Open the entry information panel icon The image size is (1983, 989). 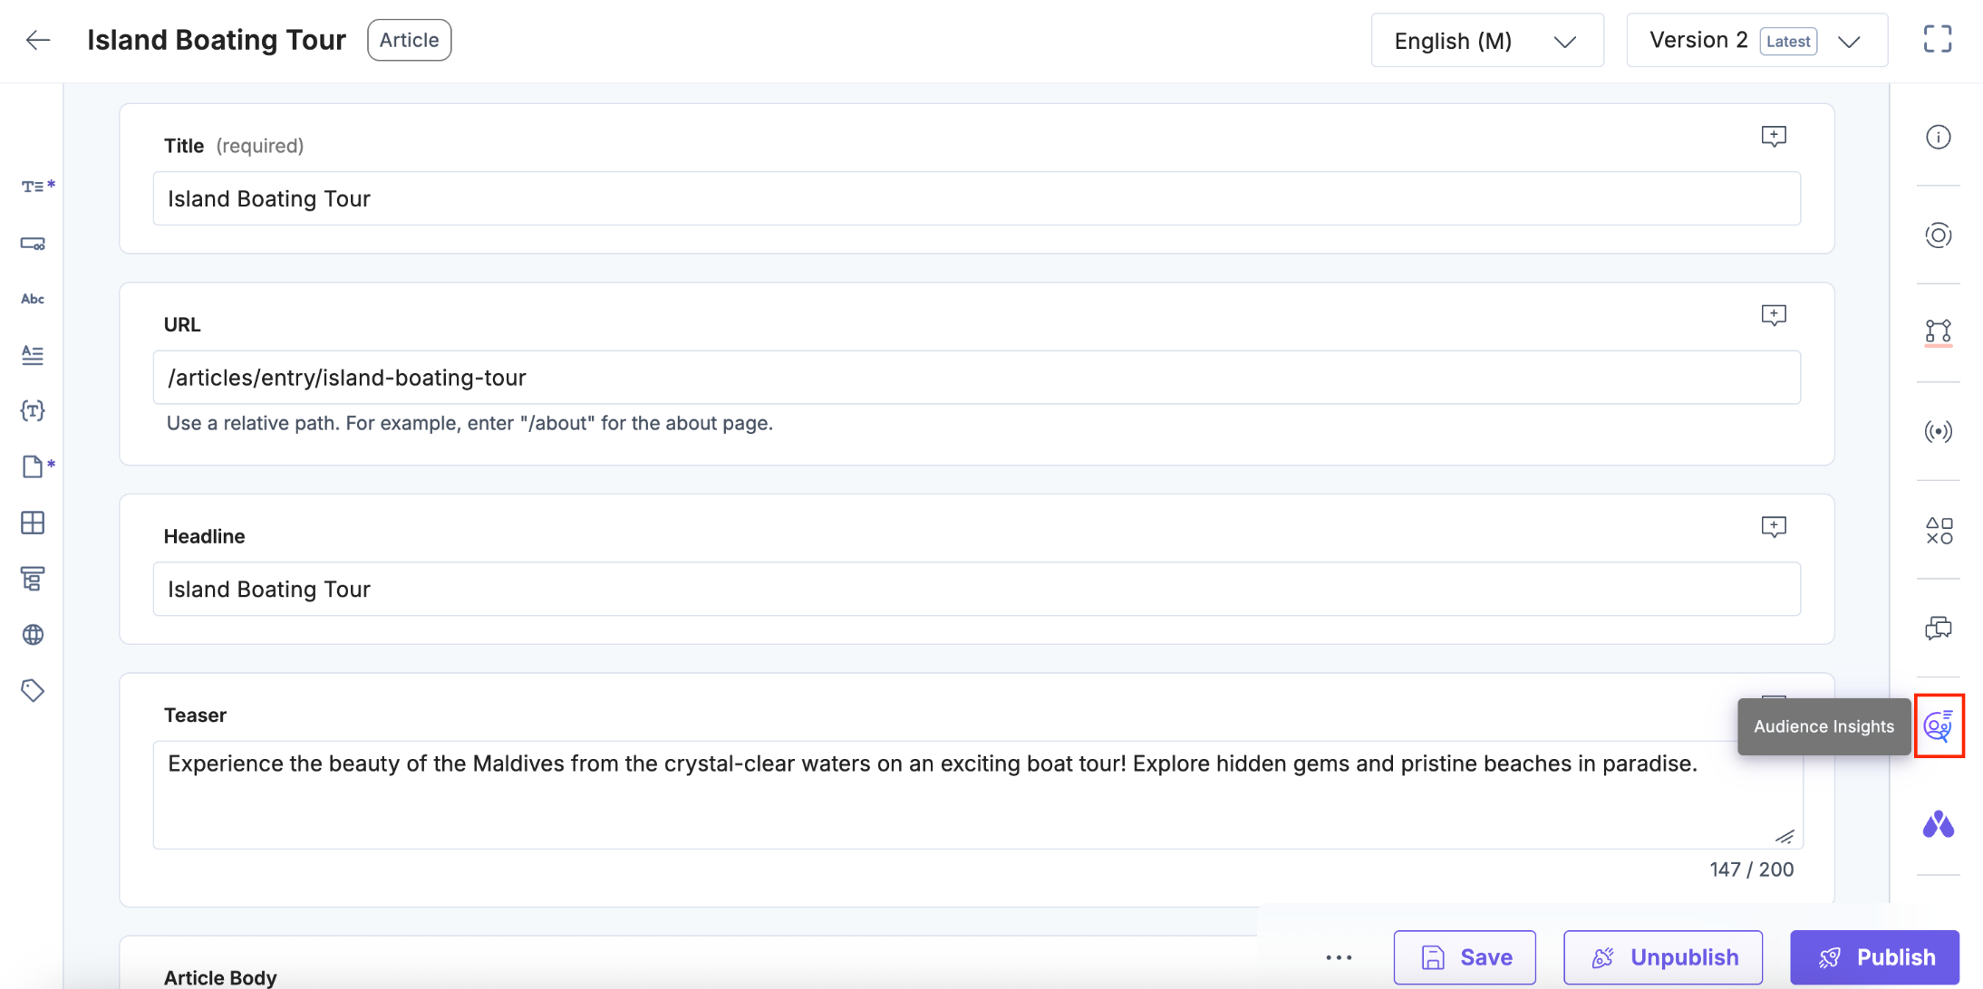tap(1938, 137)
